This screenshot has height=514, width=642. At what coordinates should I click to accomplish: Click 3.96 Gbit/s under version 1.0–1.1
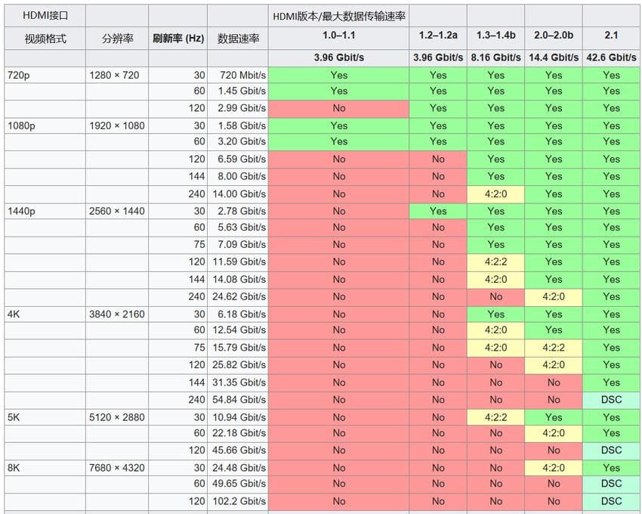pos(338,57)
